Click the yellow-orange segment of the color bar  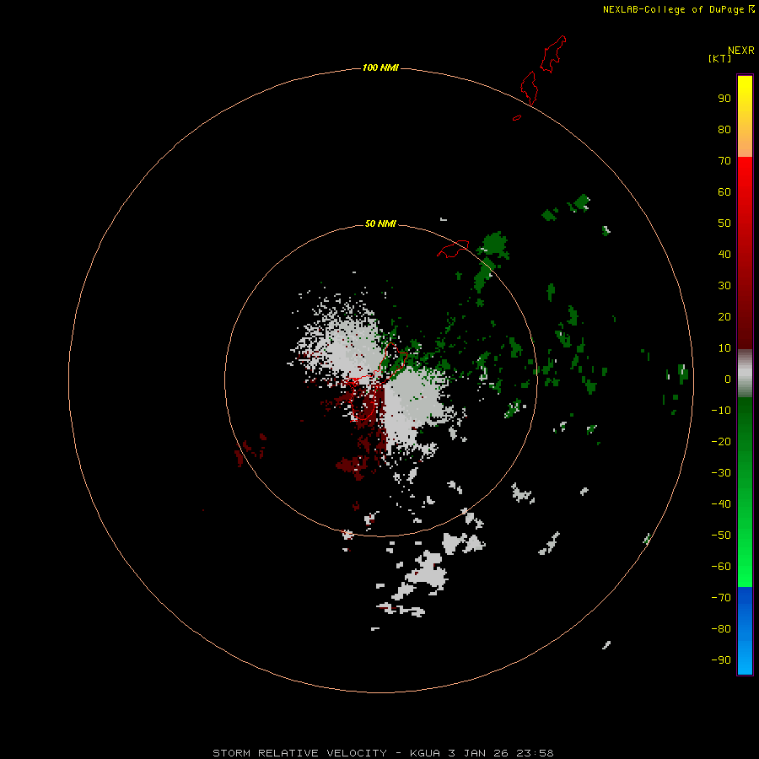click(745, 116)
